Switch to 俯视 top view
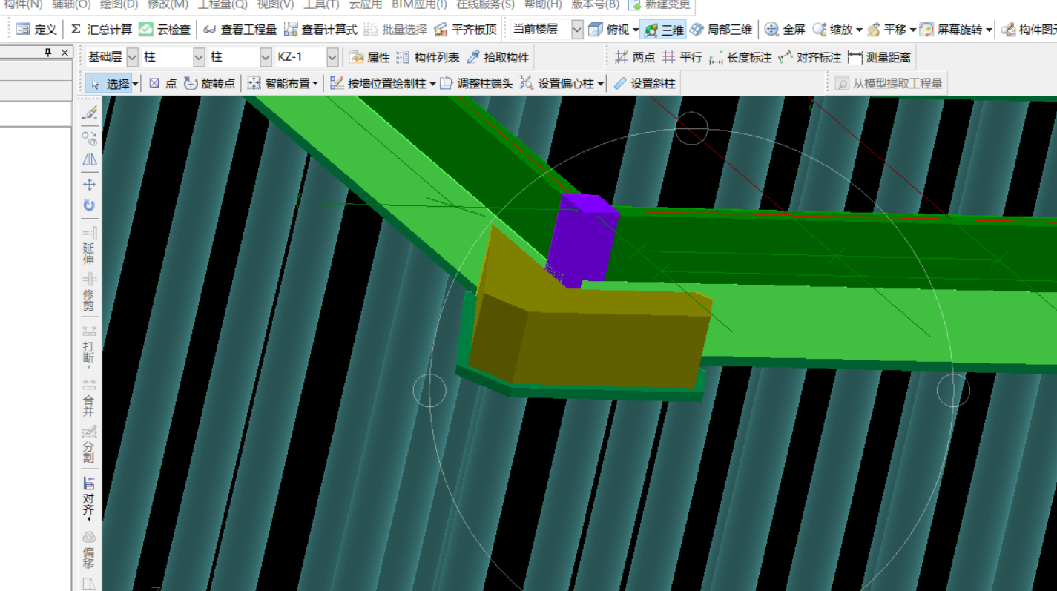The image size is (1057, 591). (608, 30)
